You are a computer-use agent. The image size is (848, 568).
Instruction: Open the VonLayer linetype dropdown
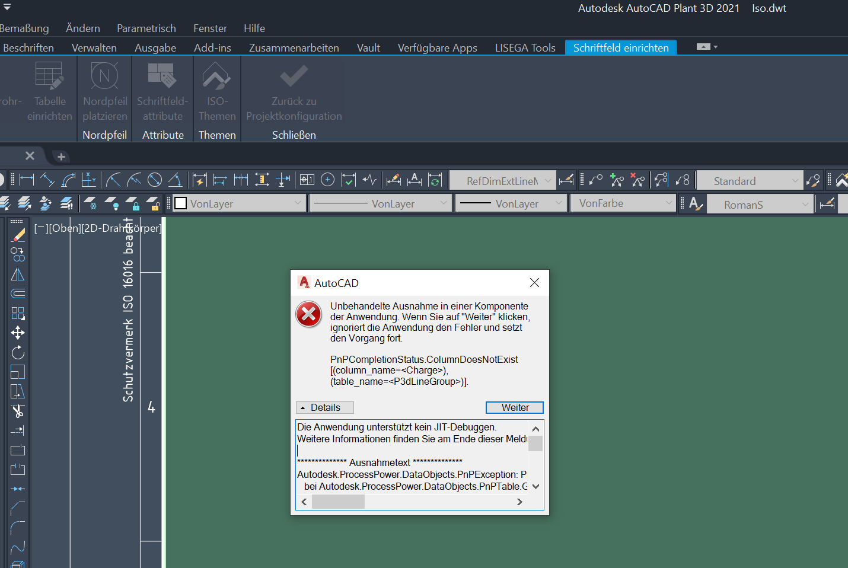click(380, 203)
